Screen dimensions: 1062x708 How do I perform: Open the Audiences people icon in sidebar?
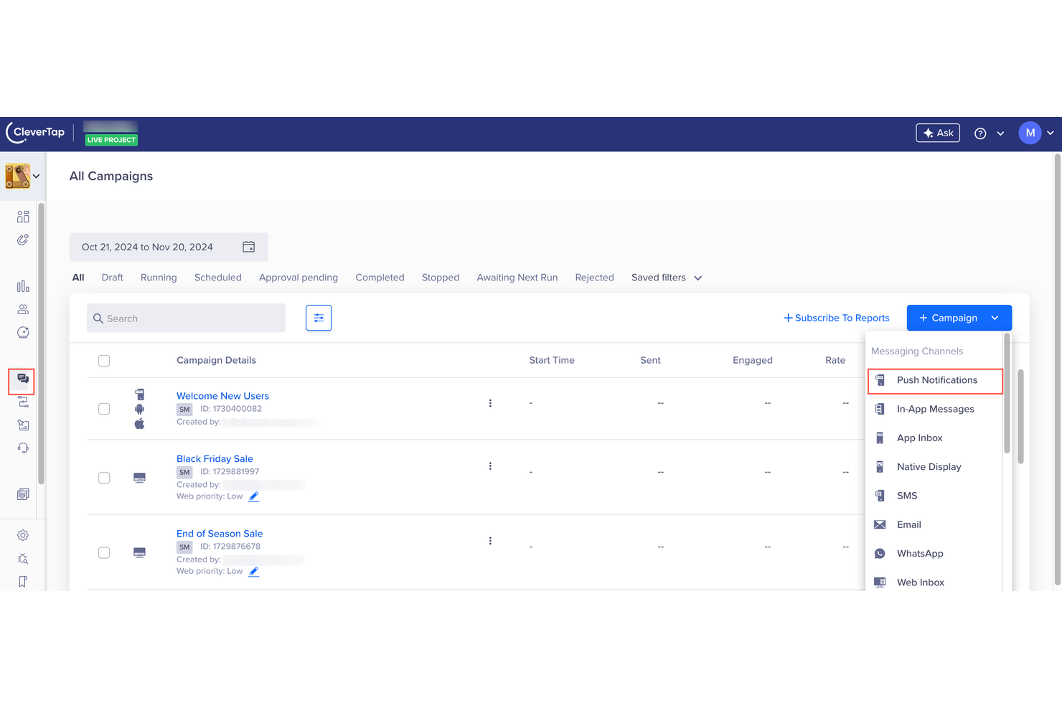22,309
